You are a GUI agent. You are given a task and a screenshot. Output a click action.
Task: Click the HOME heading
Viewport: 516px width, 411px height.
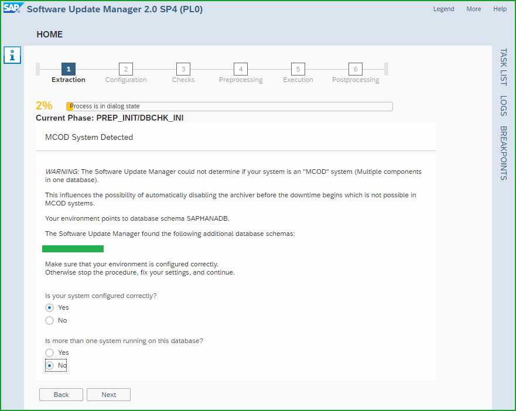click(x=49, y=34)
